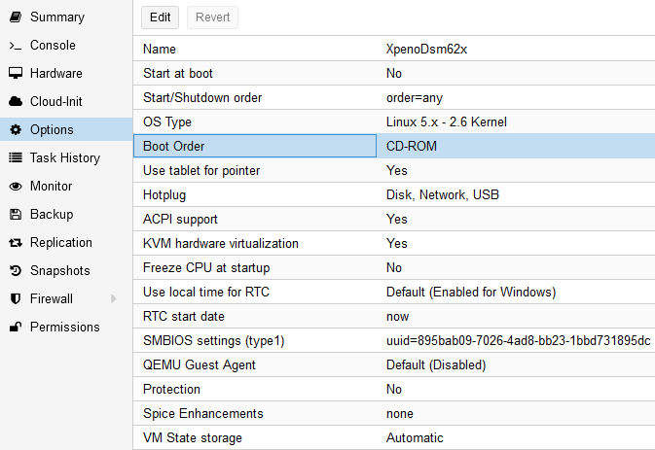This screenshot has height=450, width=655.
Task: Open Console via terminal icon
Action: tap(15, 46)
